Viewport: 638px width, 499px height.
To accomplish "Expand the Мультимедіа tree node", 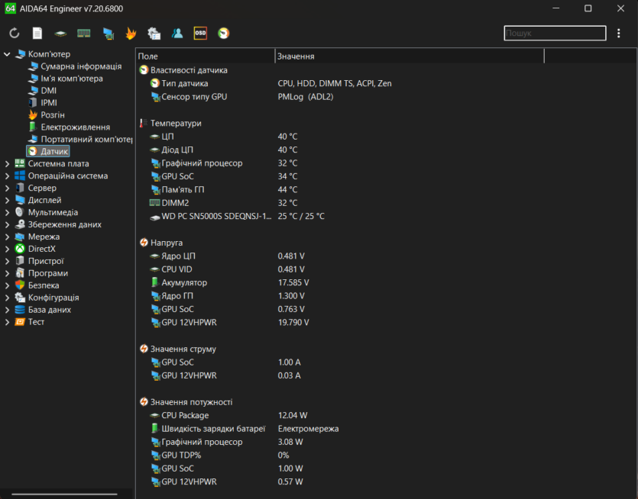I will pyautogui.click(x=8, y=213).
